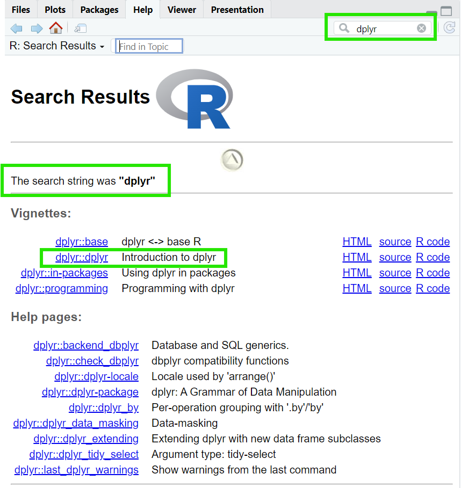Switch to the Packages tab
This screenshot has width=461, height=488.
click(99, 9)
